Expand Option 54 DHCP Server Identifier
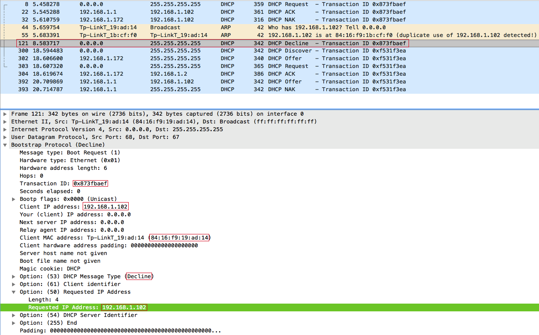This screenshot has height=335, width=539. [14, 315]
